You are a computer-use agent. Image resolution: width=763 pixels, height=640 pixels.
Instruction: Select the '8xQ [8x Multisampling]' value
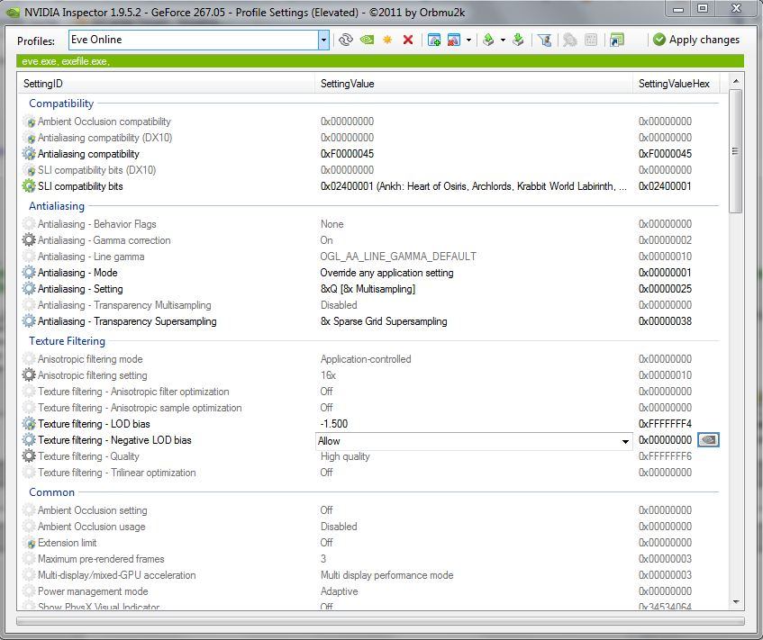pos(368,289)
